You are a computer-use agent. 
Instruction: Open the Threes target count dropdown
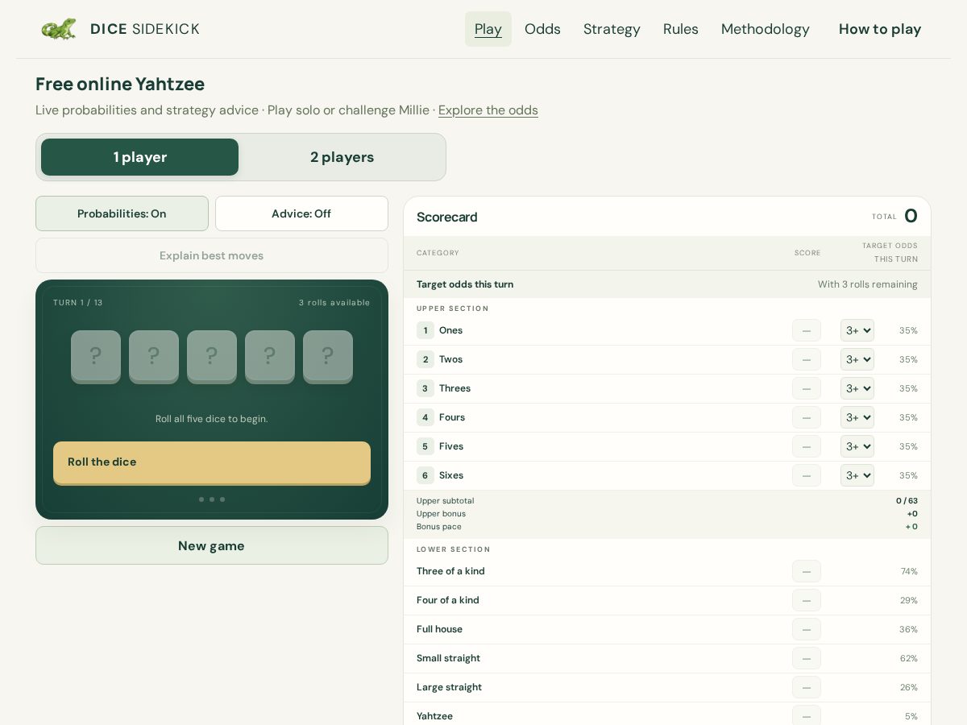tap(857, 388)
